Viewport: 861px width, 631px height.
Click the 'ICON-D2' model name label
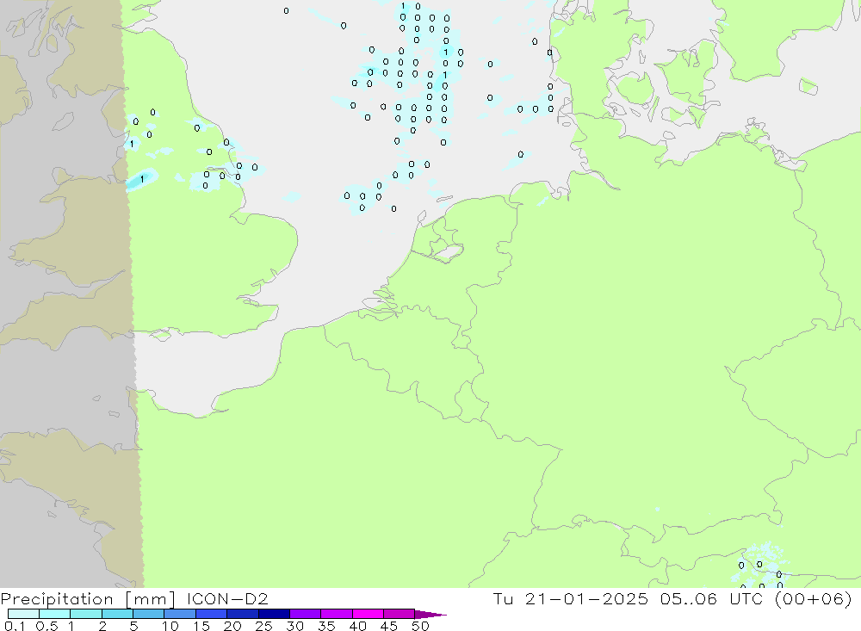[x=227, y=598]
